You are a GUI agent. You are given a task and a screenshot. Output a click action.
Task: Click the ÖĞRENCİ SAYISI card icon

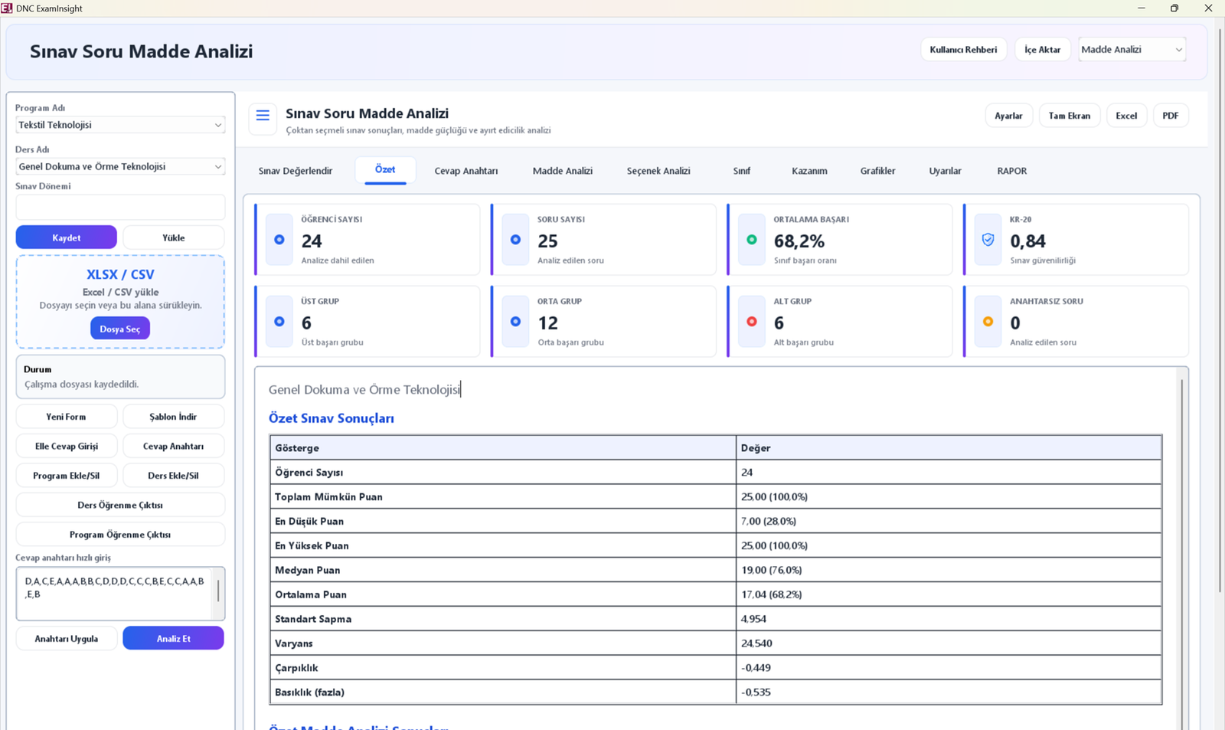click(x=279, y=240)
